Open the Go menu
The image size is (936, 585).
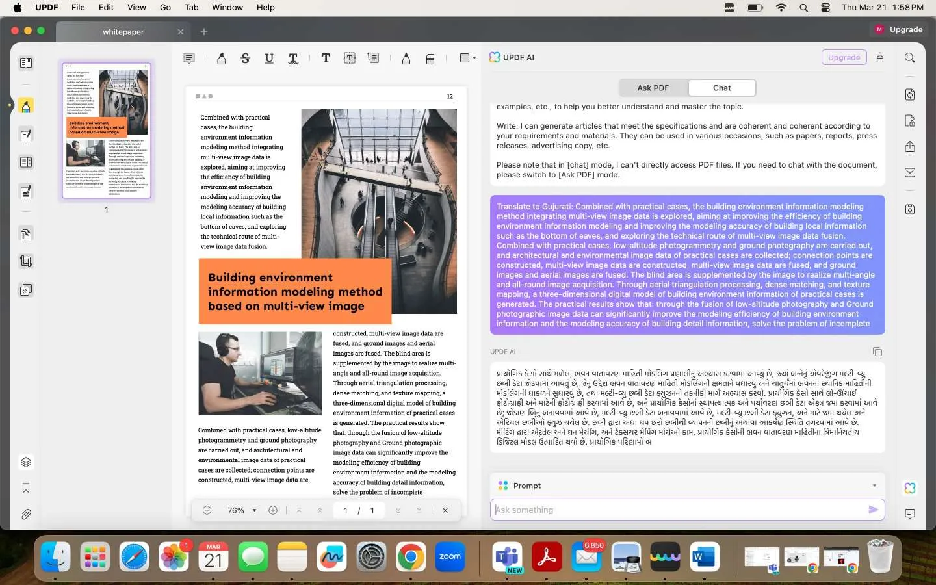(165, 7)
